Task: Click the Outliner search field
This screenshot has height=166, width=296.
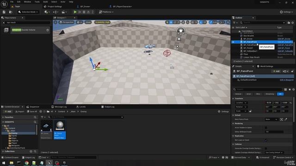Action: (262, 23)
